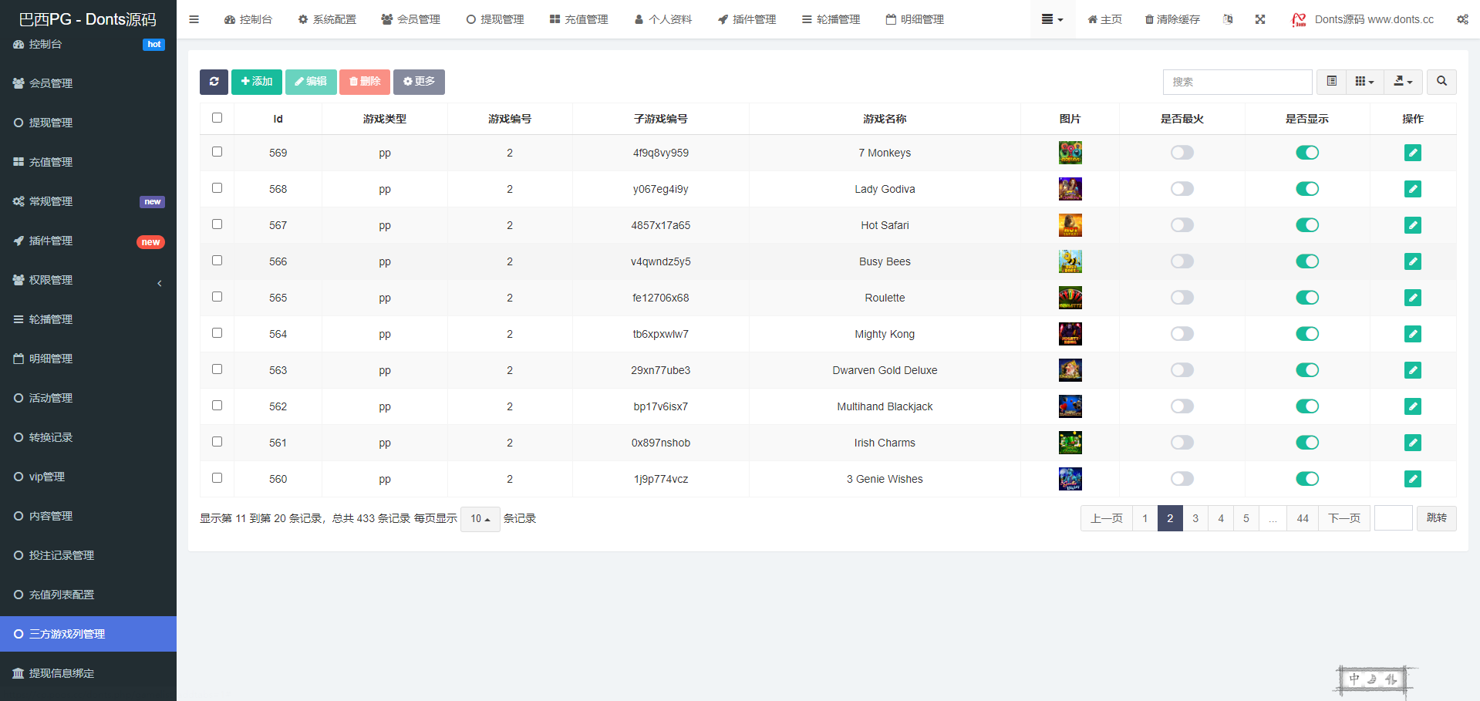This screenshot has width=1480, height=701.
Task: Go to the 主页 home link
Action: pos(1105,19)
